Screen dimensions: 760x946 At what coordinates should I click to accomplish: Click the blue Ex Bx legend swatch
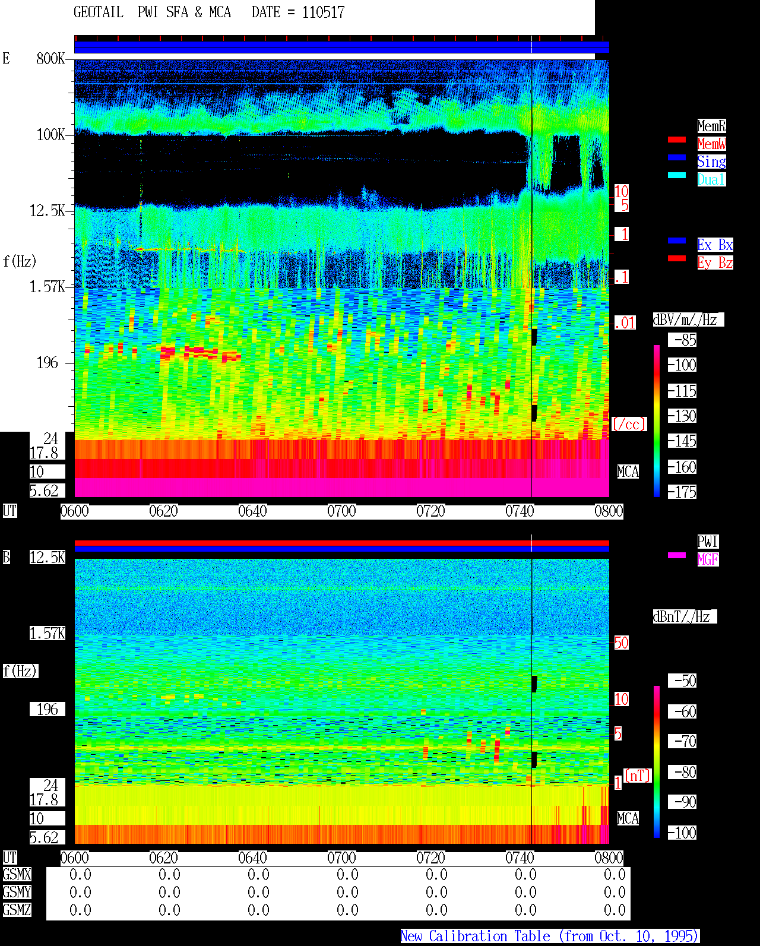pos(677,241)
